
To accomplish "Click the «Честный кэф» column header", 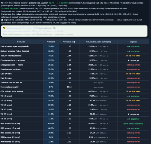I will (x=69, y=42).
